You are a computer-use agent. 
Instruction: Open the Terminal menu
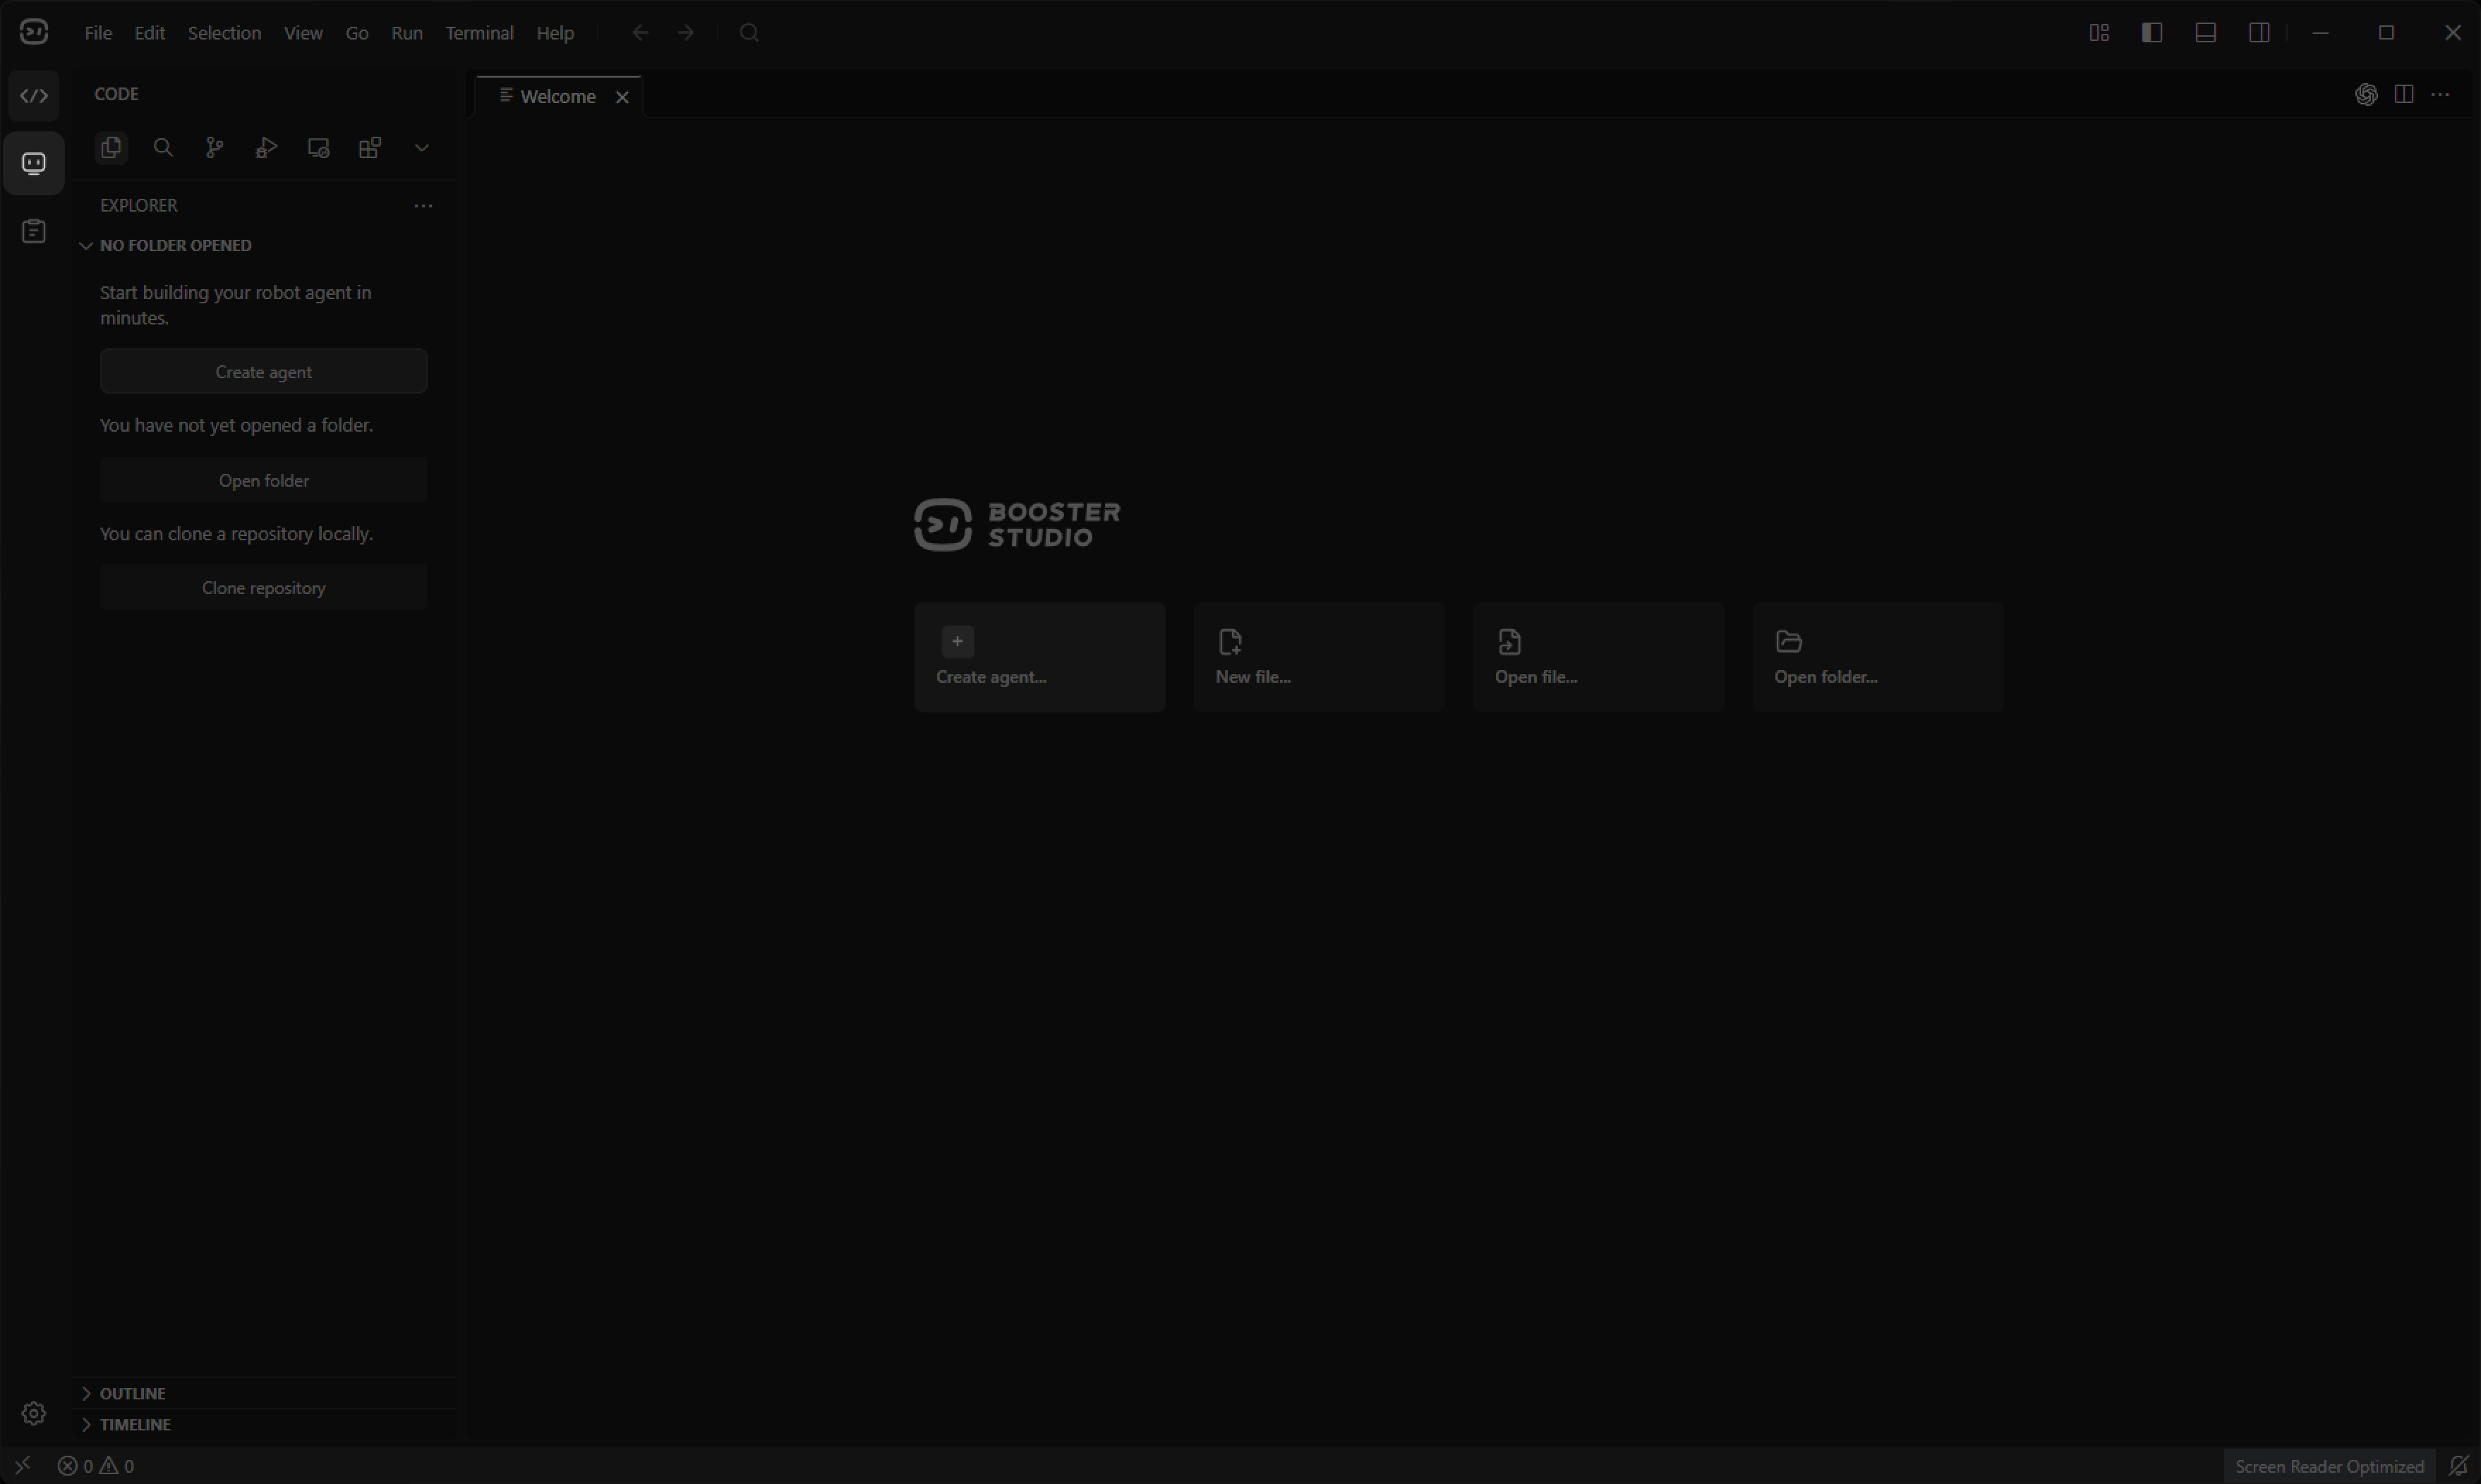pos(479,33)
